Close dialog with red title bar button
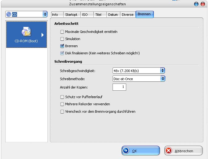This screenshot has height=159, width=209. (x=203, y=4)
